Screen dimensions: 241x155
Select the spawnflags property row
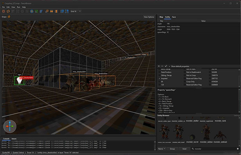(198, 32)
